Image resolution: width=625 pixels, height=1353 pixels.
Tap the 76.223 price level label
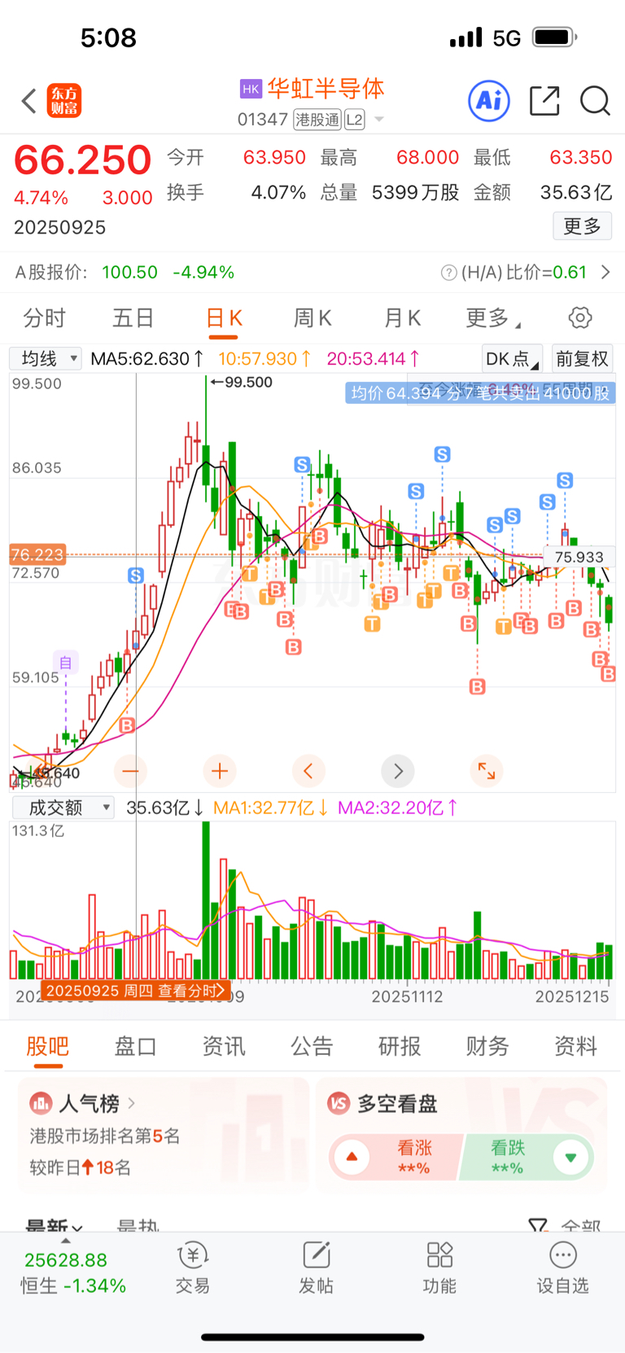tap(37, 554)
